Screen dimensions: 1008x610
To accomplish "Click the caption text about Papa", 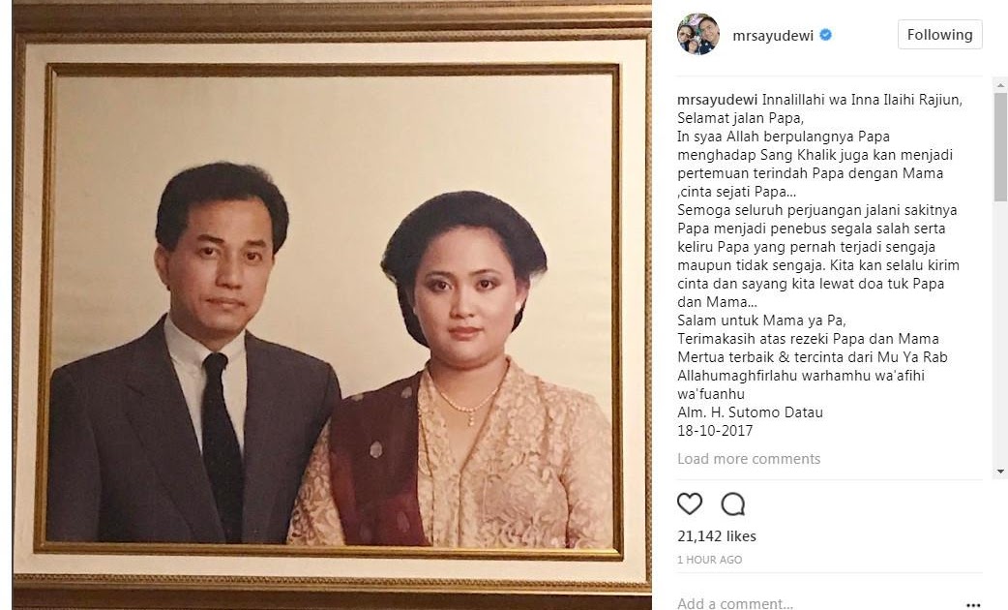I will pos(819,265).
